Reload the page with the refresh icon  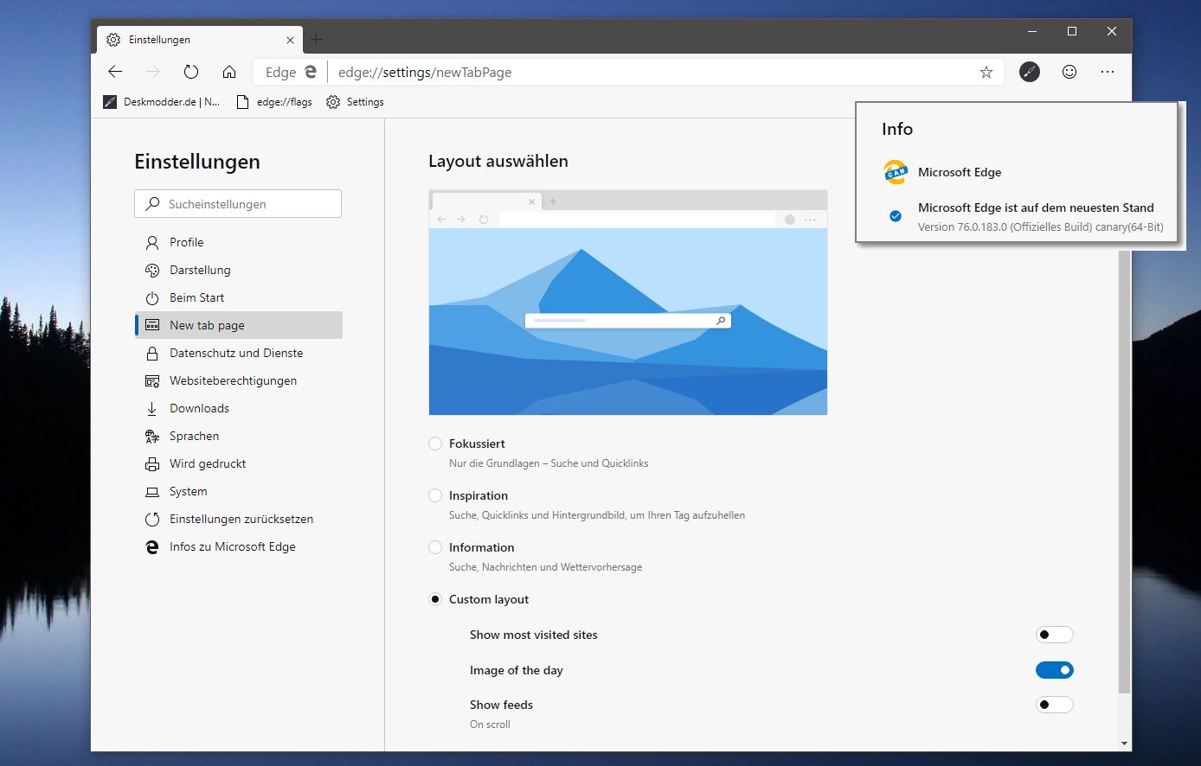[191, 72]
